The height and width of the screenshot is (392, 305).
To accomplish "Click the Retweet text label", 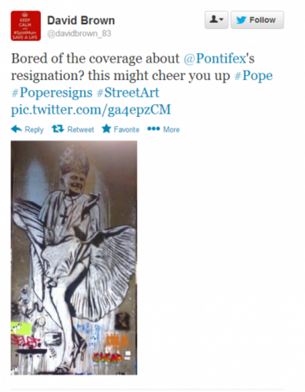I will pos(81,130).
